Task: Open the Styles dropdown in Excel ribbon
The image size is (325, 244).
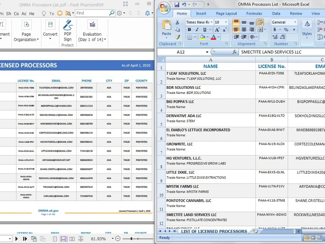Action: pos(307,38)
